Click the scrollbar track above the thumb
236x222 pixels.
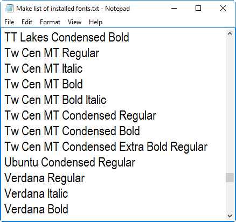pyautogui.click(x=230, y=105)
